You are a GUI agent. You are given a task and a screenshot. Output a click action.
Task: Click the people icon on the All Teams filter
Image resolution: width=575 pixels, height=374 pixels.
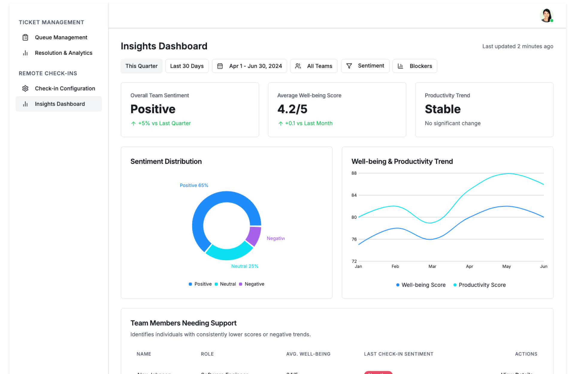click(x=298, y=66)
